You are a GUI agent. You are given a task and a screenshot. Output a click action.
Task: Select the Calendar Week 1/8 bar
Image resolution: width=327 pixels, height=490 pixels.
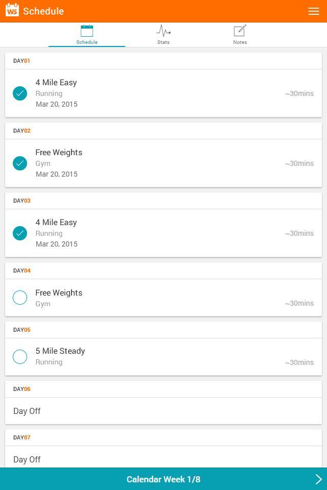point(163,479)
